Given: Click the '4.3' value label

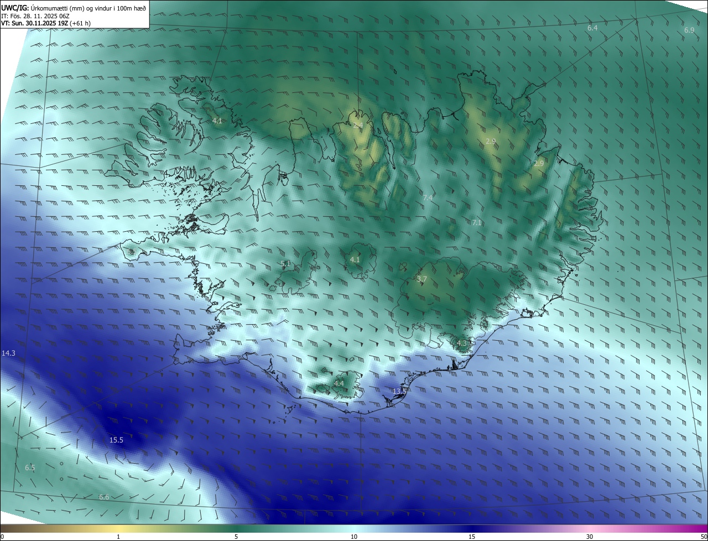Looking at the screenshot, I should (x=462, y=343).
